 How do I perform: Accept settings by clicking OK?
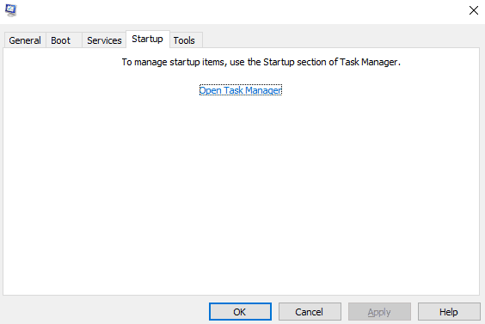pos(240,312)
